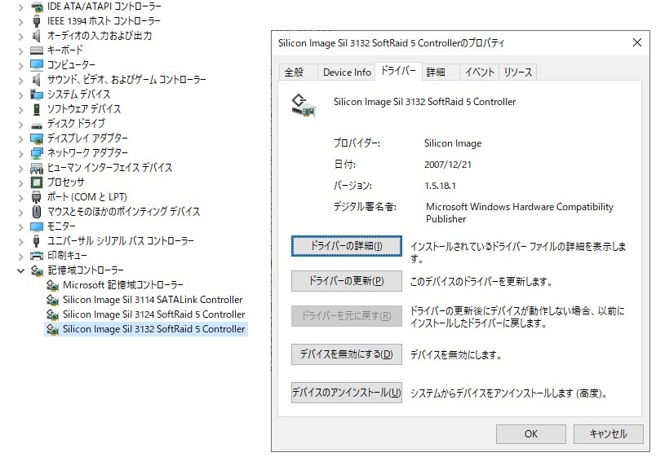Click the human interface devices icon
656x457 pixels.
[x=37, y=168]
